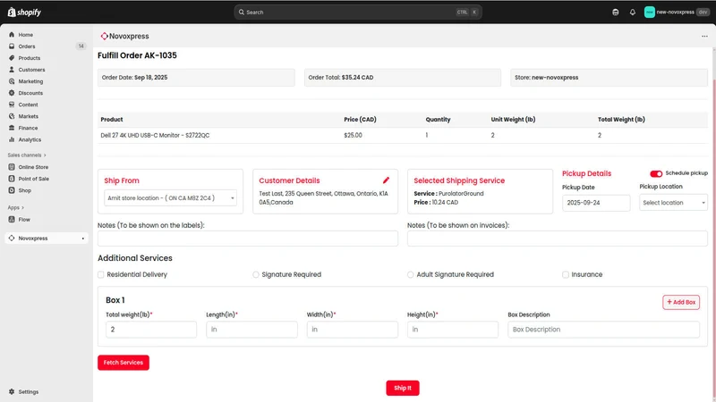Edit customer details with pencil icon
Screen dimensions: 716x402
tap(387, 180)
